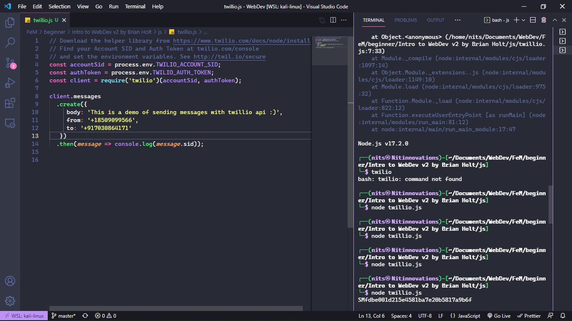Open the Explorer view in activity bar
572x321 pixels.
(x=10, y=23)
